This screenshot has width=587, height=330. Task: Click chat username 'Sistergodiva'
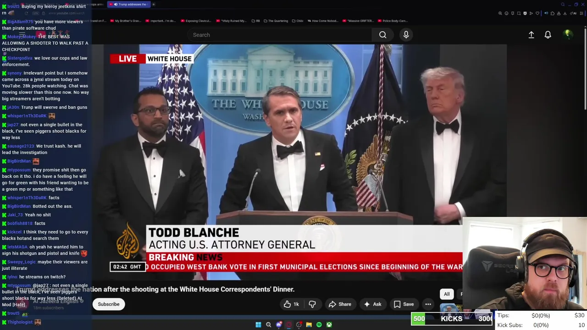click(20, 58)
